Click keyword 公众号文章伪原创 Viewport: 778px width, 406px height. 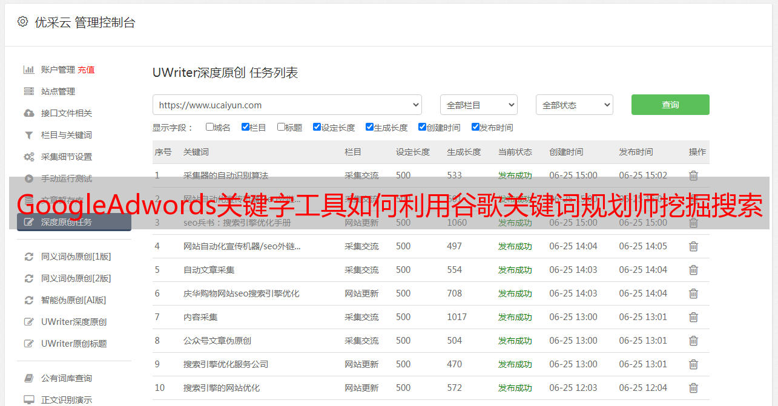[217, 341]
